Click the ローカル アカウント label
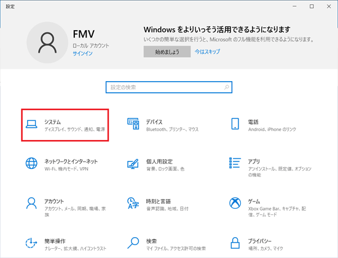The image size is (338, 258). (91, 45)
